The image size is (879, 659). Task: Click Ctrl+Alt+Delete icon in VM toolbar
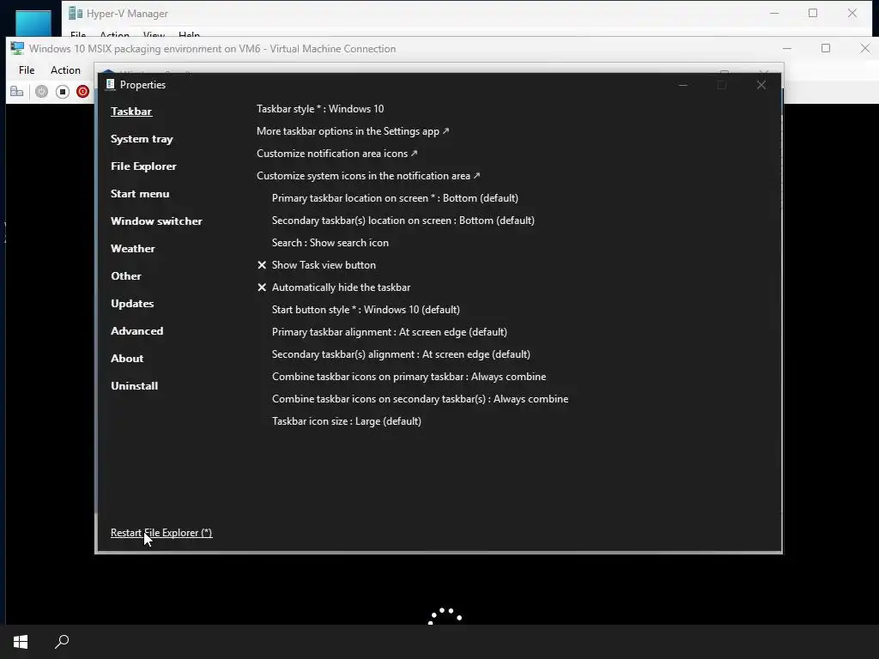17,91
